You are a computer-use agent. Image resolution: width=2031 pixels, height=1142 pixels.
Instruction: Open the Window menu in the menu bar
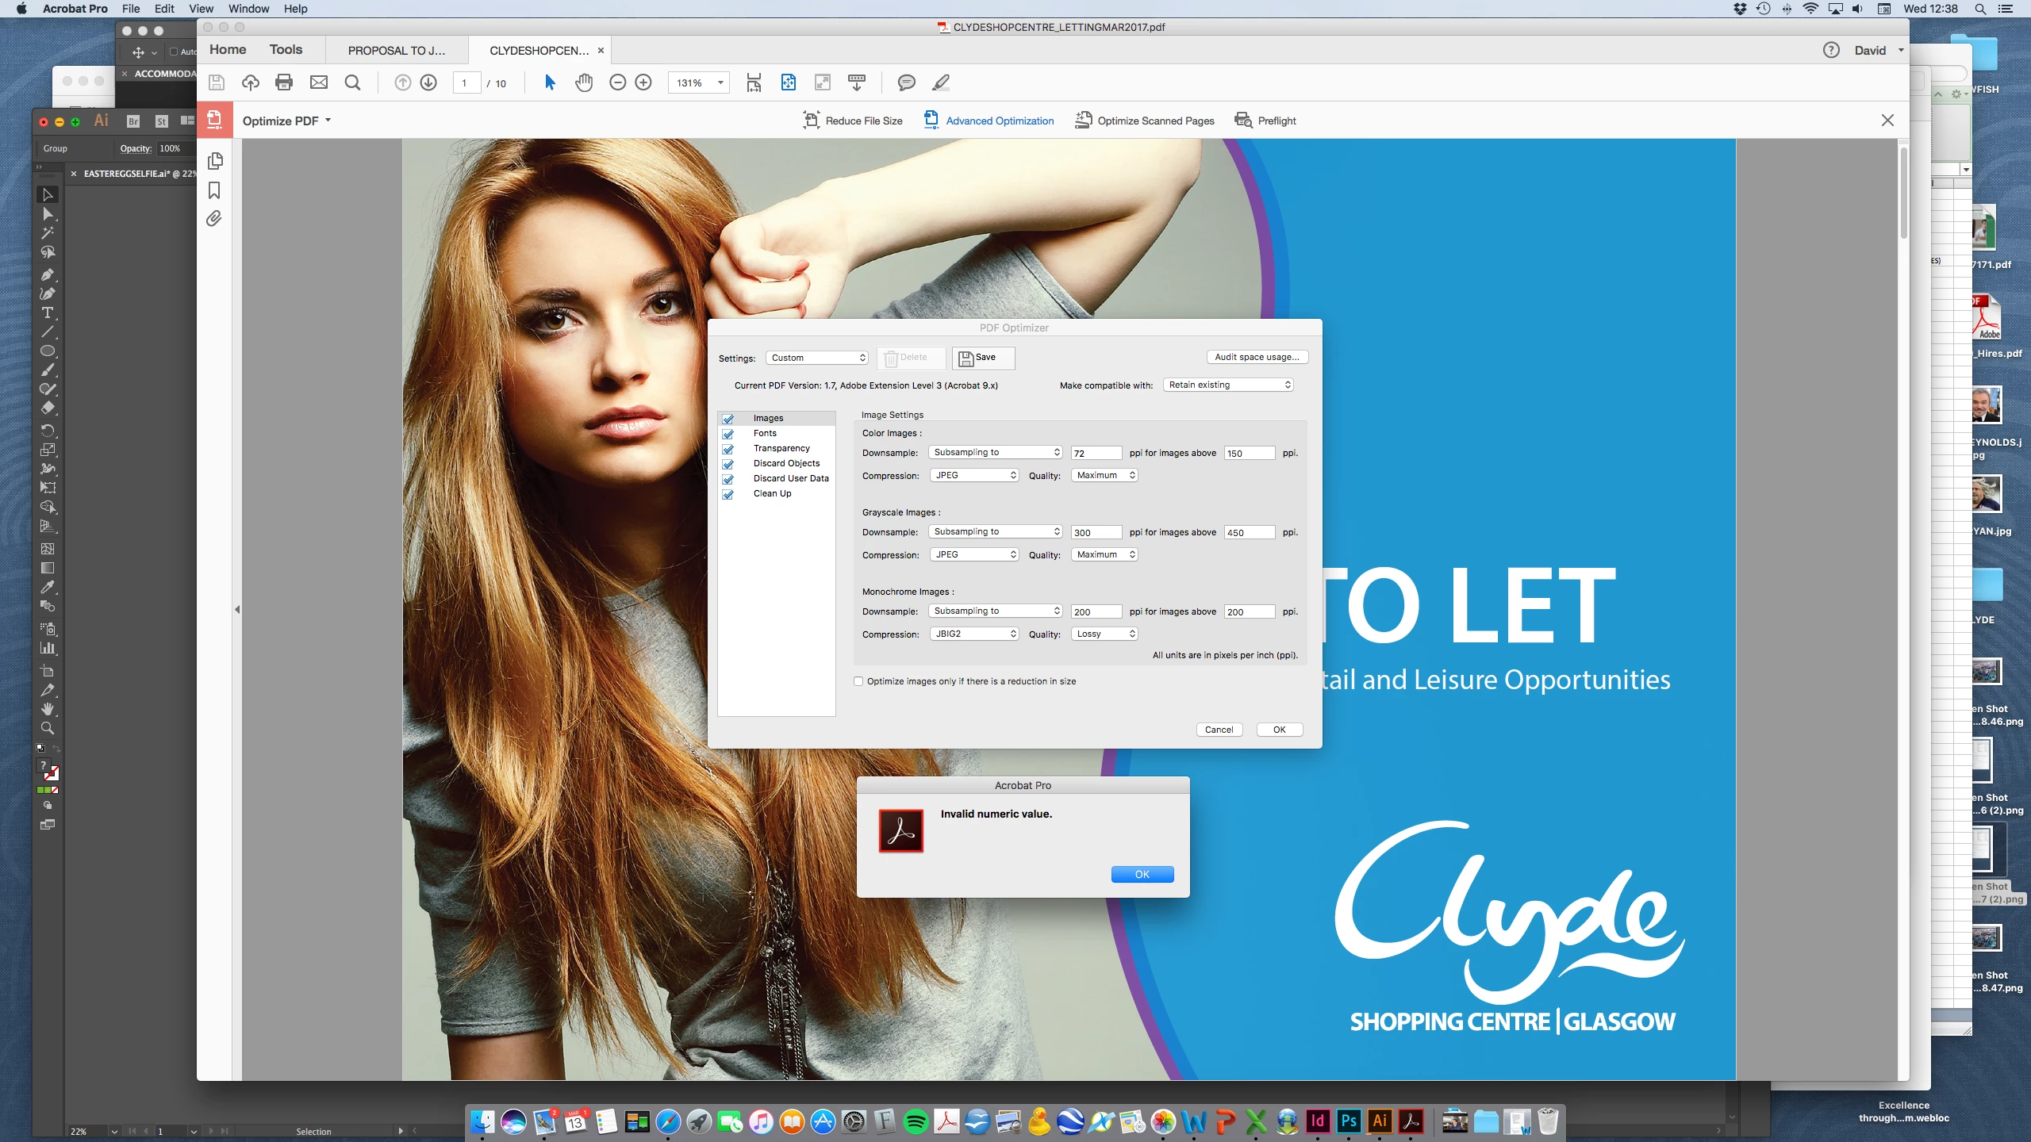point(248,9)
